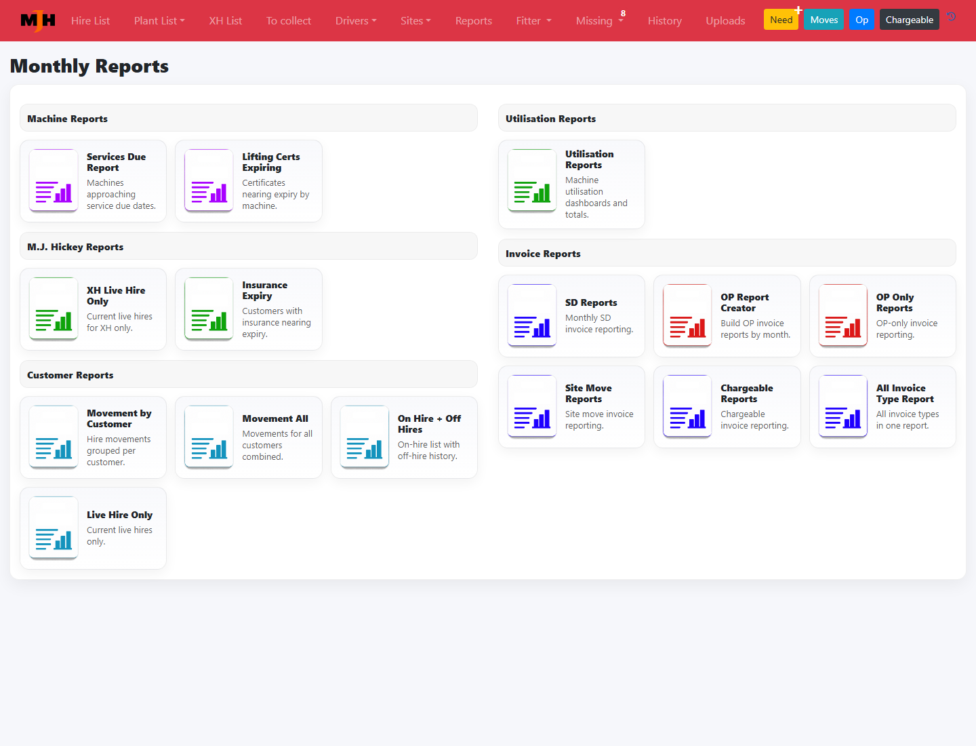Open the Live Hire Only report card
Image resolution: width=976 pixels, height=746 pixels.
click(x=94, y=528)
